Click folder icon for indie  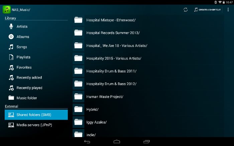coord(78,134)
